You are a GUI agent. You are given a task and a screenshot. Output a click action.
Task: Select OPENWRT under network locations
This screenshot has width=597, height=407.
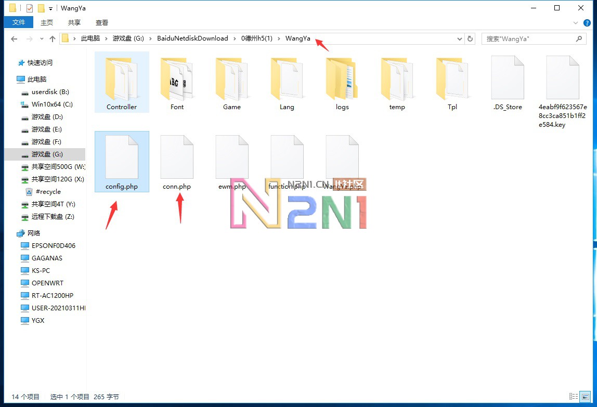(47, 283)
